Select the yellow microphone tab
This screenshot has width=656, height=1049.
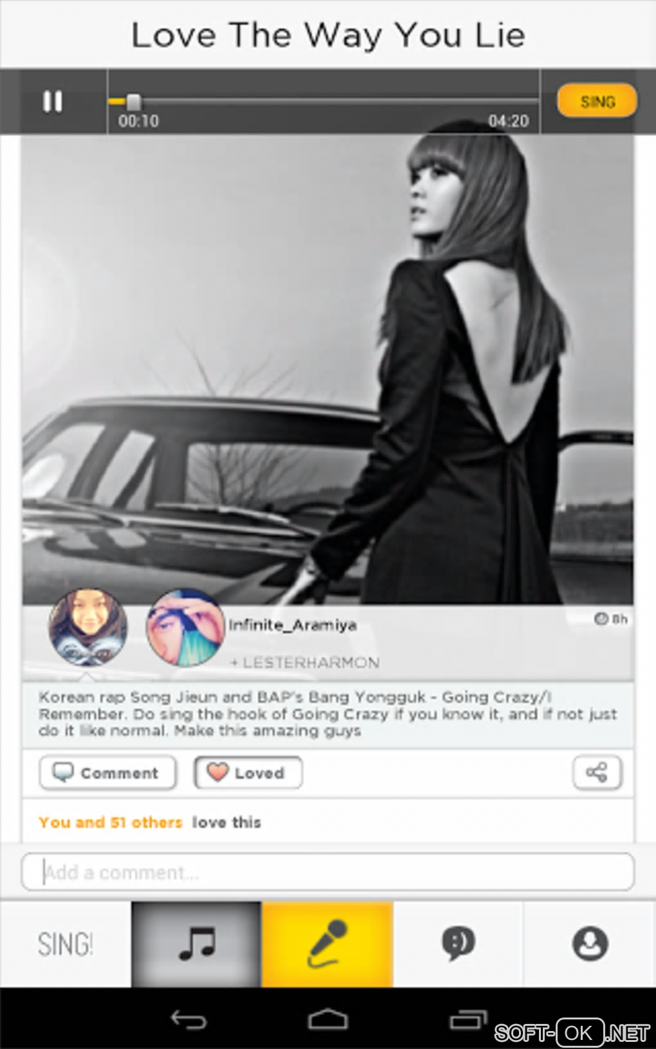(327, 944)
